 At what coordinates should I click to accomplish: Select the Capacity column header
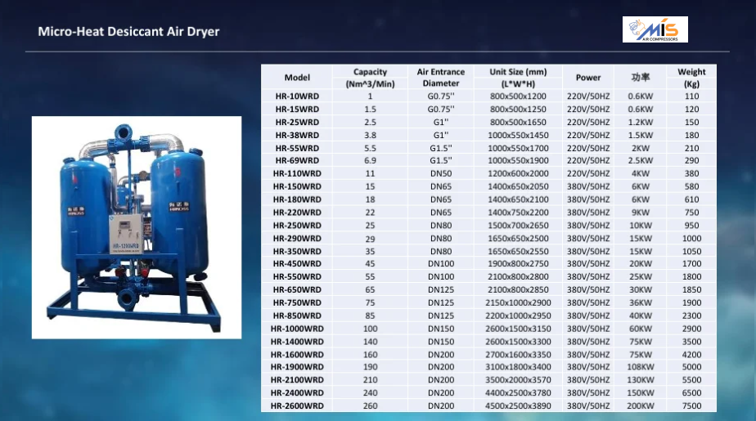370,78
